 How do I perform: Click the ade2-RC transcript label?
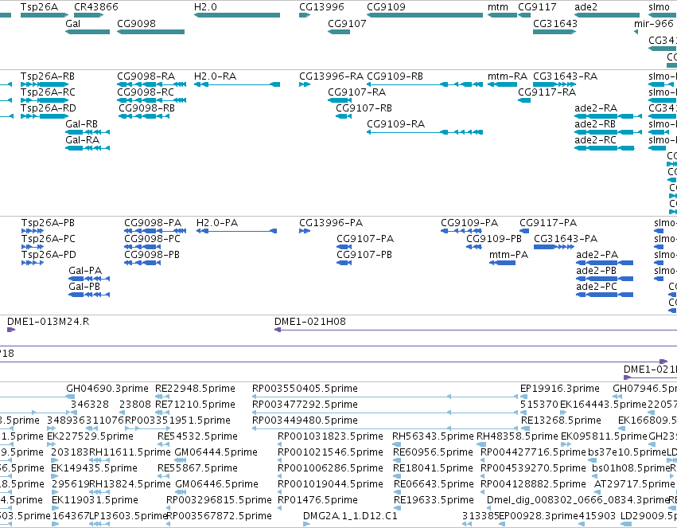click(595, 140)
